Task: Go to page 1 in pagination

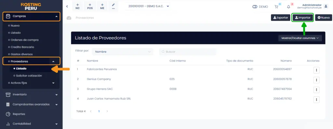Action: 99,111
